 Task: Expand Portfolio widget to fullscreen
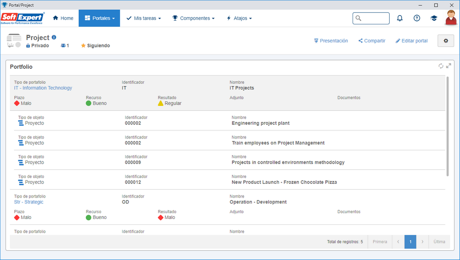449,66
